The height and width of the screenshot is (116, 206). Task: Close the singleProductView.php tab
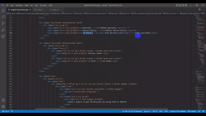(30, 10)
